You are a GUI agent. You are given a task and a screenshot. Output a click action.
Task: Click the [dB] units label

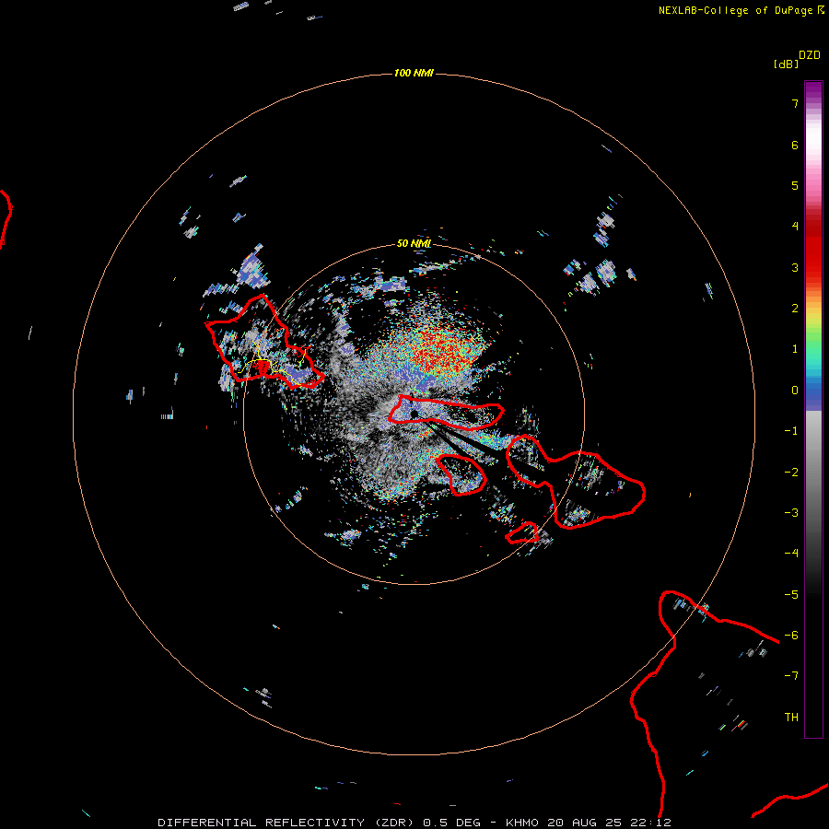pos(786,64)
